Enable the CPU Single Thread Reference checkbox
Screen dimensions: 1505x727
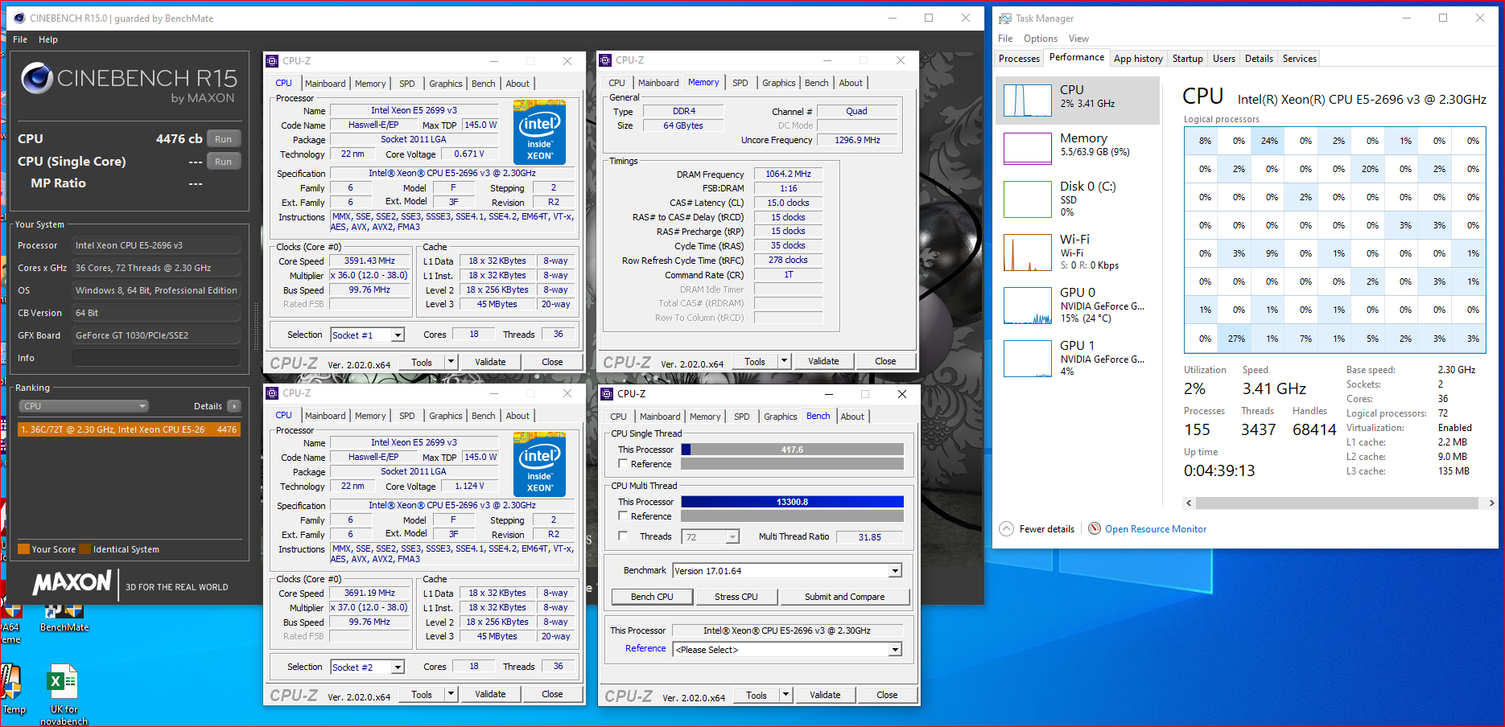[x=623, y=464]
